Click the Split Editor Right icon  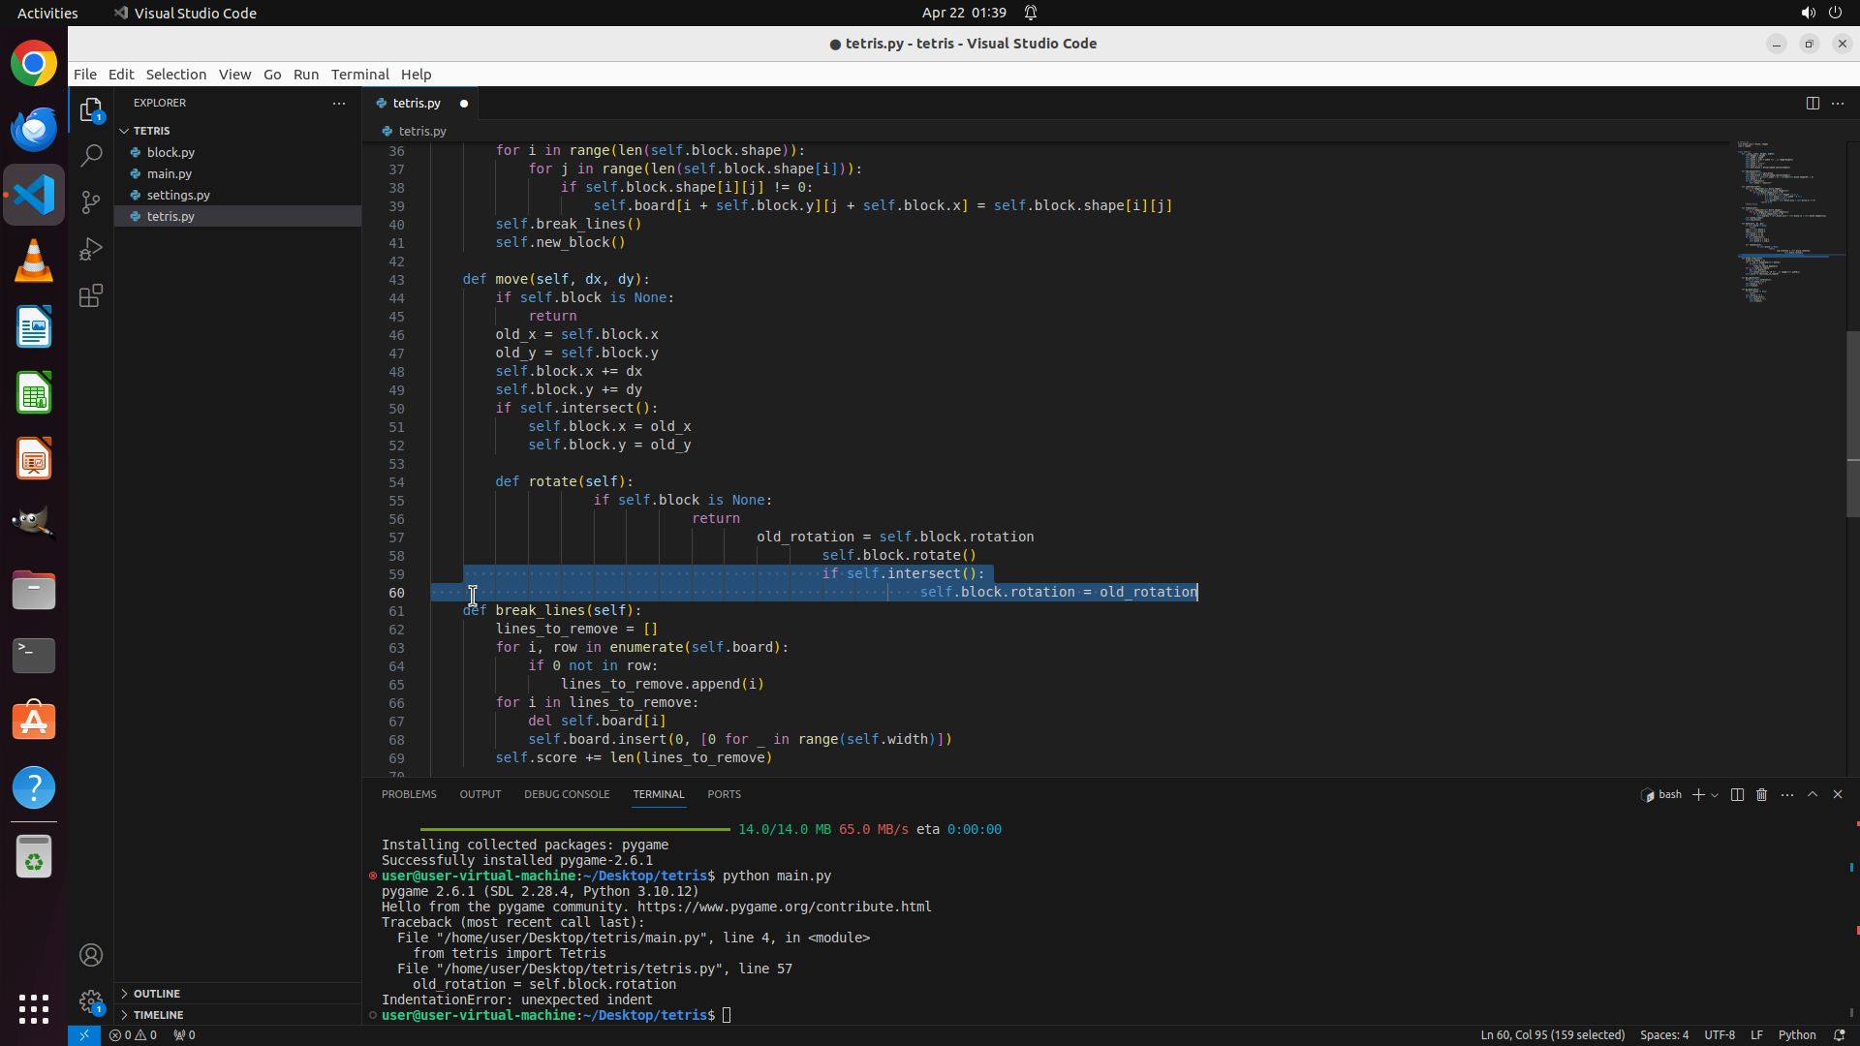coord(1812,104)
